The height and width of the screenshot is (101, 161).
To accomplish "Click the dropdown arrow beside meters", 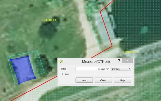I will pos(129,69).
